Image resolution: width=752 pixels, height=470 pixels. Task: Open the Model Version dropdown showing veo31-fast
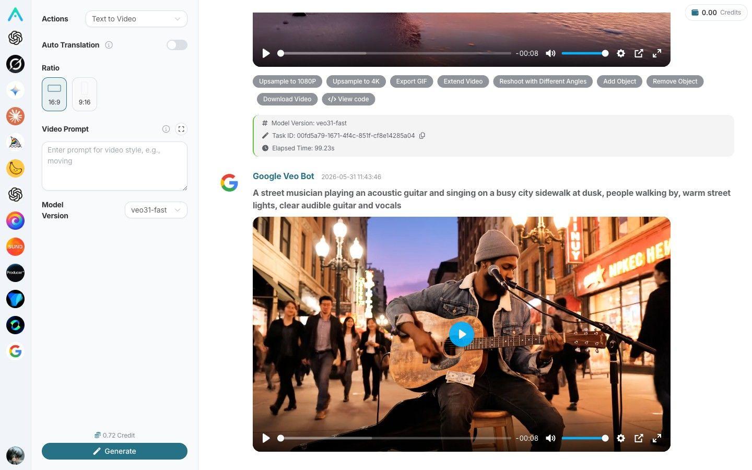[156, 210]
